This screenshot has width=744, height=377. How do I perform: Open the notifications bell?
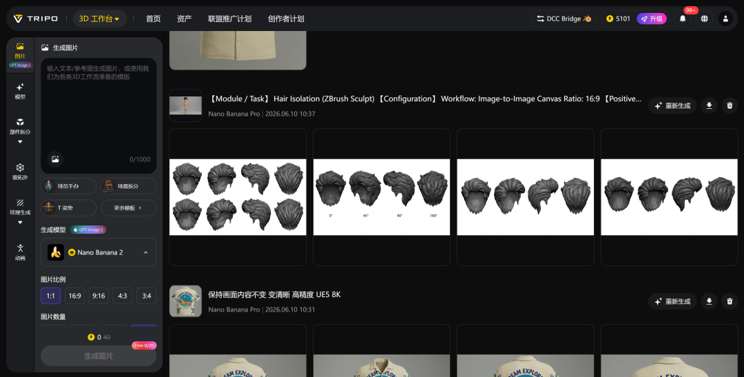pos(683,19)
